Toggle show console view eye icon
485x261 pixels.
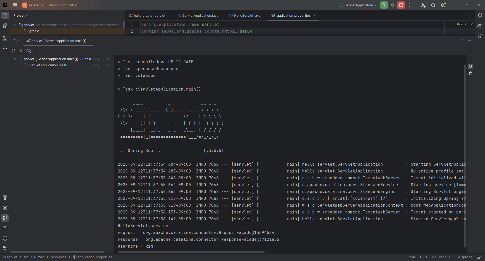(29, 50)
